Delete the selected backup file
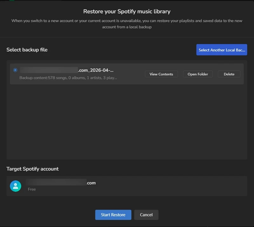The height and width of the screenshot is (227, 254). click(229, 74)
